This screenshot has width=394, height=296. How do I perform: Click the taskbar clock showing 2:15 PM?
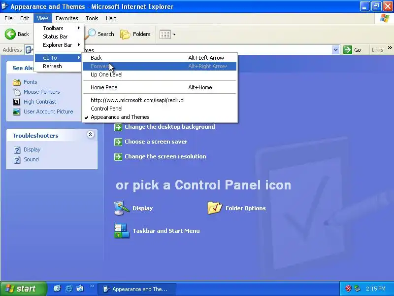tap(376, 289)
